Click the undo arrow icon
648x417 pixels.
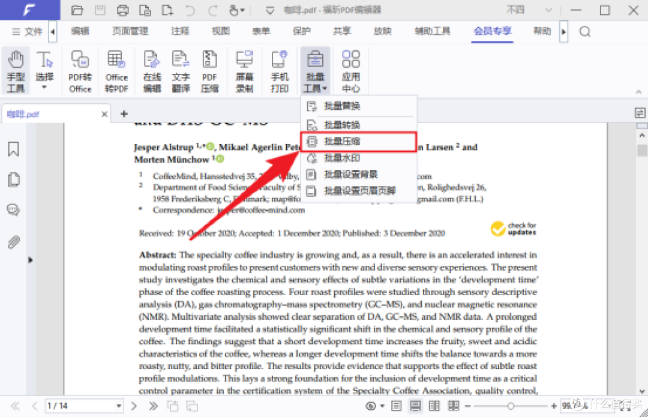[x=190, y=10]
